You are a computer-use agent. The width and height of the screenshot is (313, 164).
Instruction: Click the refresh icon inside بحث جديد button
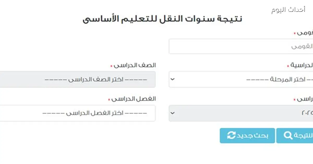(x=231, y=136)
